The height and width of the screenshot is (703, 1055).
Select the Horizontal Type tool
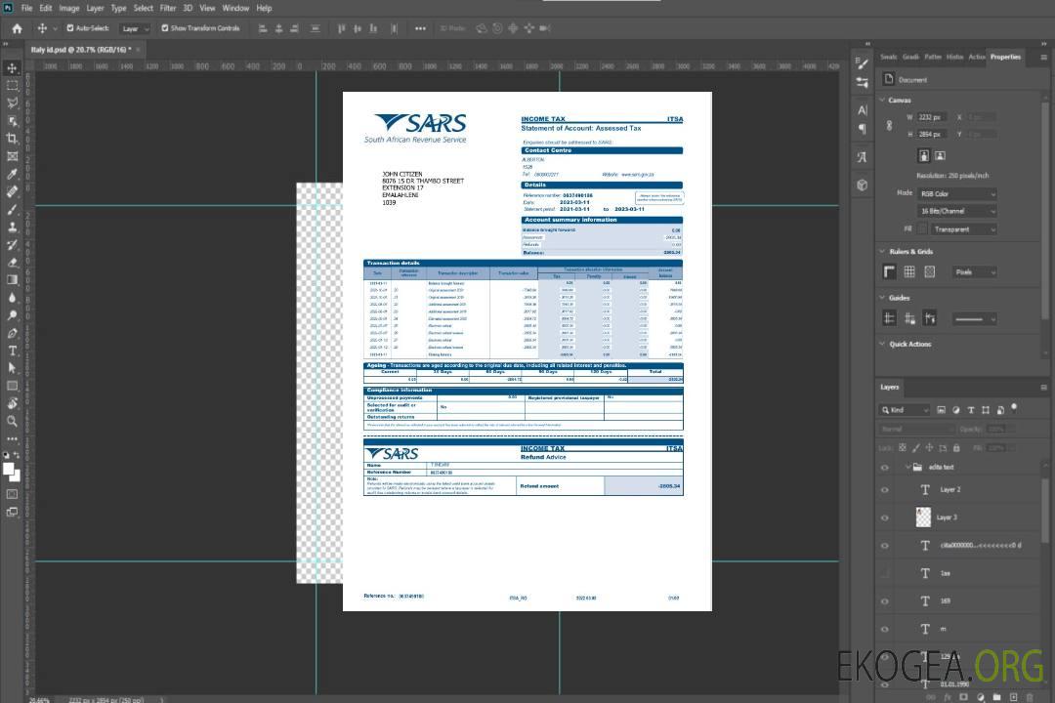click(12, 351)
